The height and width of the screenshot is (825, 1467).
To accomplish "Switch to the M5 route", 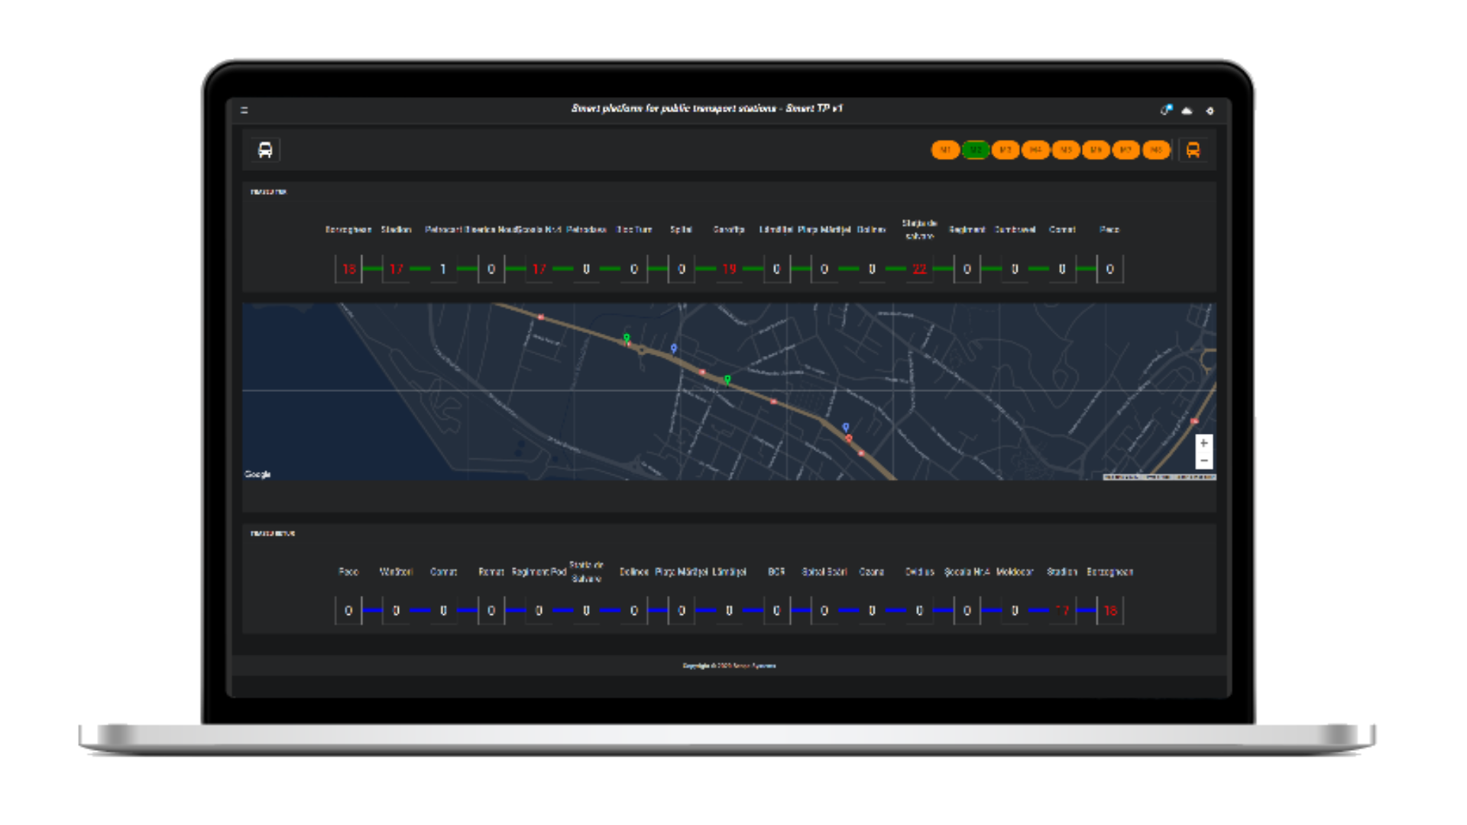I will pyautogui.click(x=1066, y=150).
